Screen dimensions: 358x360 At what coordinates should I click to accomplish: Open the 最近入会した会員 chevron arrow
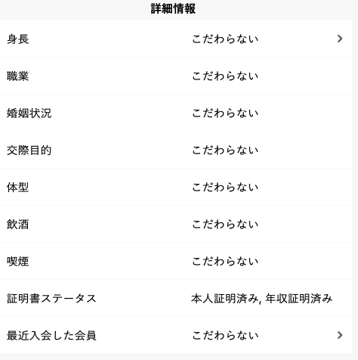[x=340, y=335]
